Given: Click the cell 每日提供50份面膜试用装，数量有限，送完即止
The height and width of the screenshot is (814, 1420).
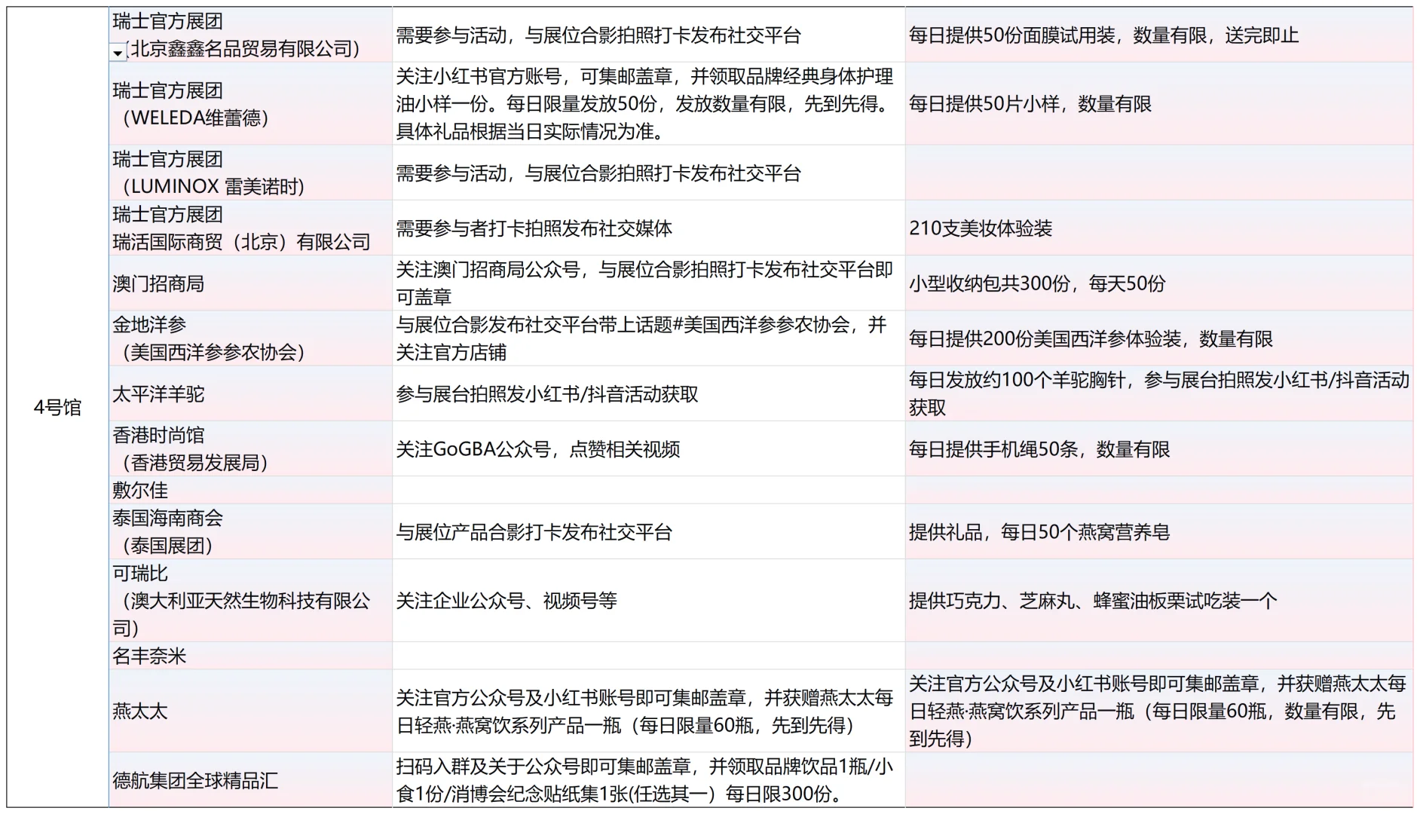Looking at the screenshot, I should pyautogui.click(x=1159, y=35).
